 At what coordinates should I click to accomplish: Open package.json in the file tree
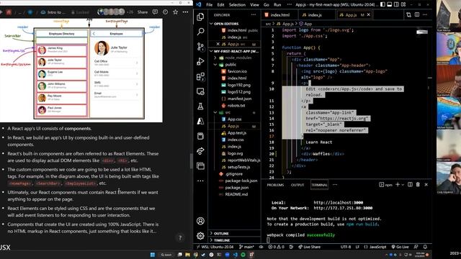(237, 188)
